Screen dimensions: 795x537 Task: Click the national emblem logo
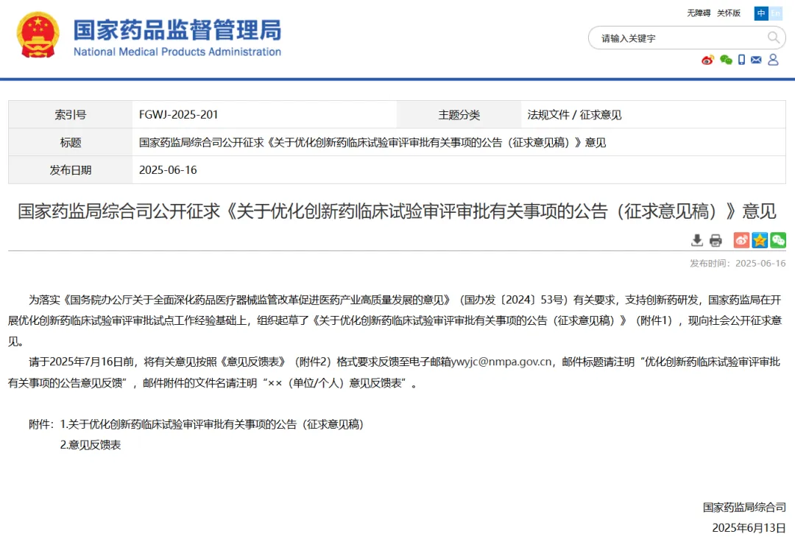point(38,35)
